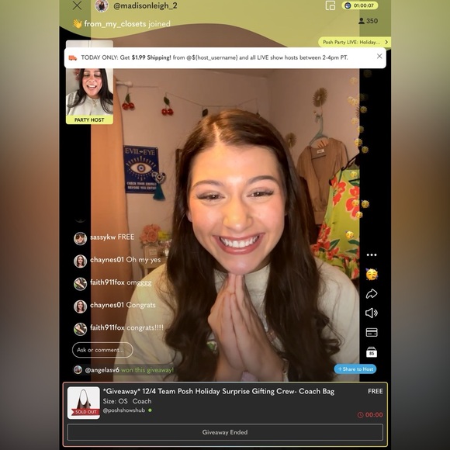Open the @madisonleigh_2 host profile name
The width and height of the screenshot is (450, 450).
pos(145,5)
